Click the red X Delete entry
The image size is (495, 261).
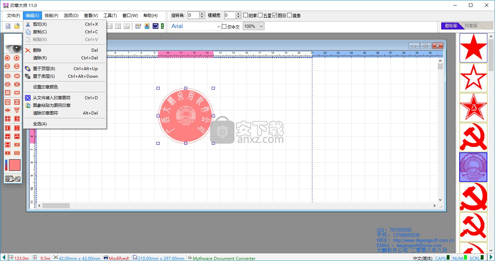pos(65,50)
